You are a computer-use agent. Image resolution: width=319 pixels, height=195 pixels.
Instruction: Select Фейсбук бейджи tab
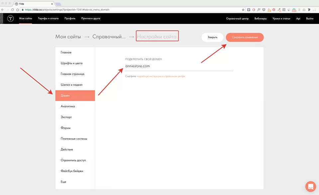(75, 171)
